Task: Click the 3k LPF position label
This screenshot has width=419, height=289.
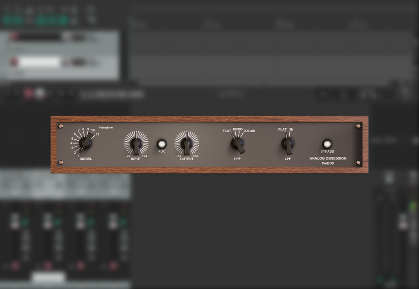Action: tap(291, 129)
